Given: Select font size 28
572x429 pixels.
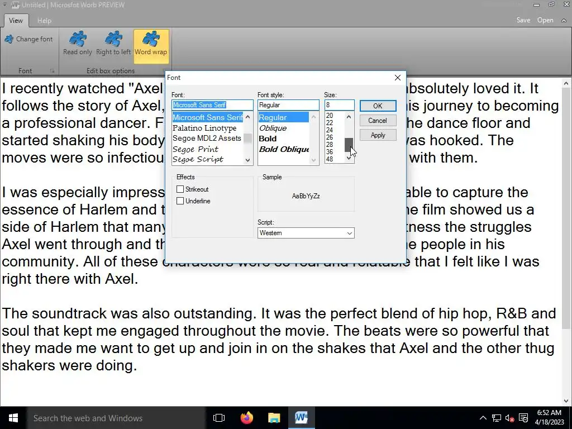Looking at the screenshot, I should pyautogui.click(x=330, y=145).
